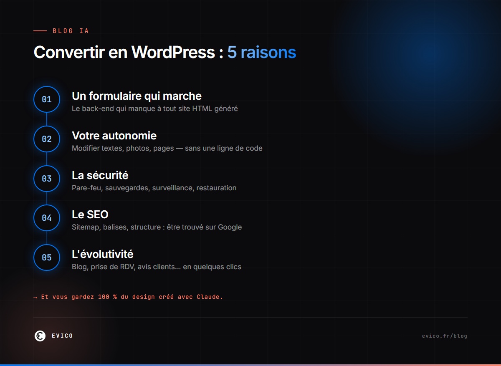
Task: Click the Evico logo icon in footer
Action: coord(40,336)
